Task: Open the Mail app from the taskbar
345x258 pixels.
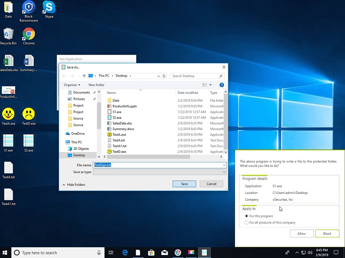Action: tap(165, 253)
